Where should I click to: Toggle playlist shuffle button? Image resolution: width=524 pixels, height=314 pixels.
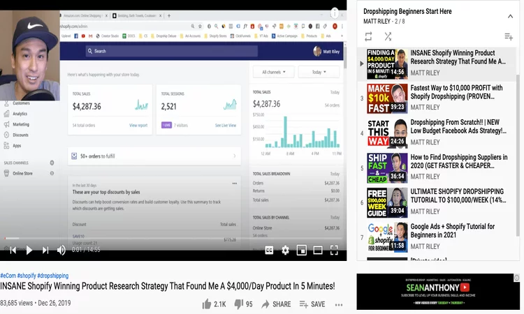388,36
